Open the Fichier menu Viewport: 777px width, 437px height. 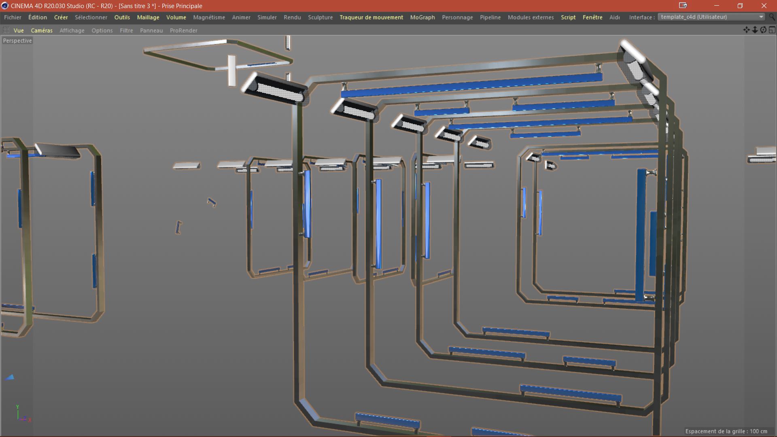[x=13, y=17]
